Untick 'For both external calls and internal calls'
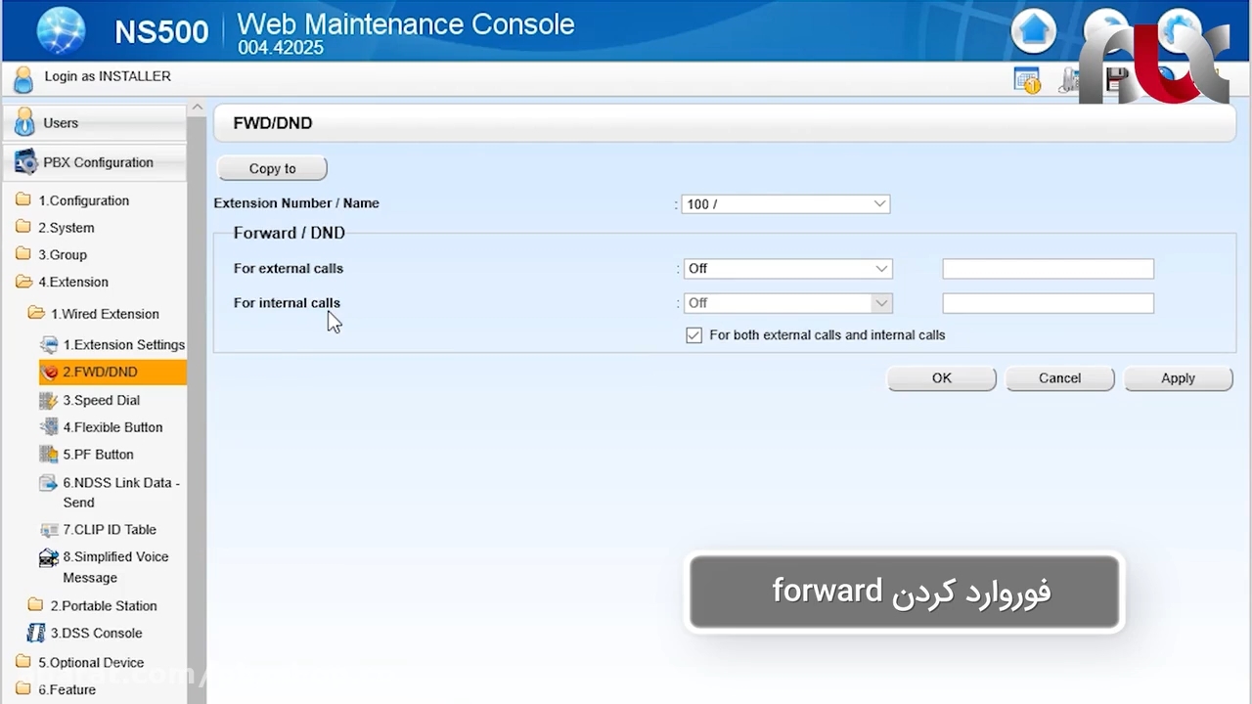The height and width of the screenshot is (704, 1252). [x=694, y=335]
